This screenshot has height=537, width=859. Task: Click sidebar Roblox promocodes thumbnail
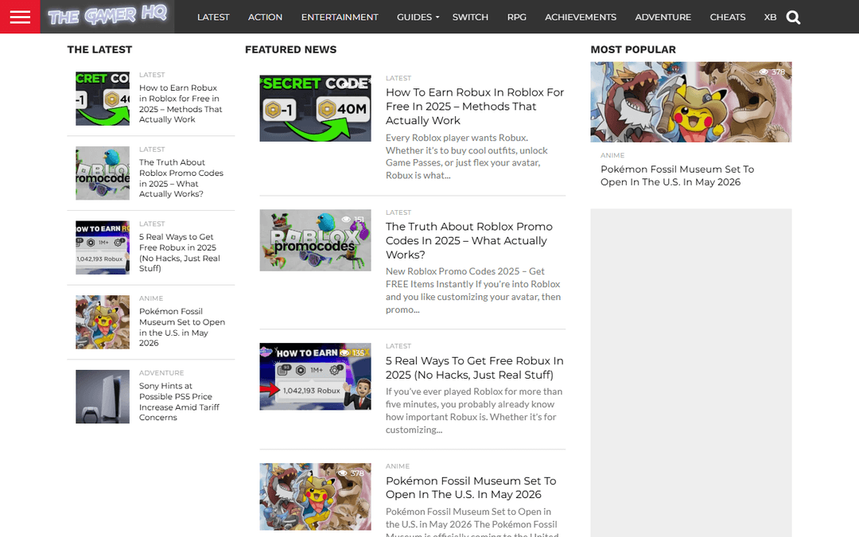[103, 173]
